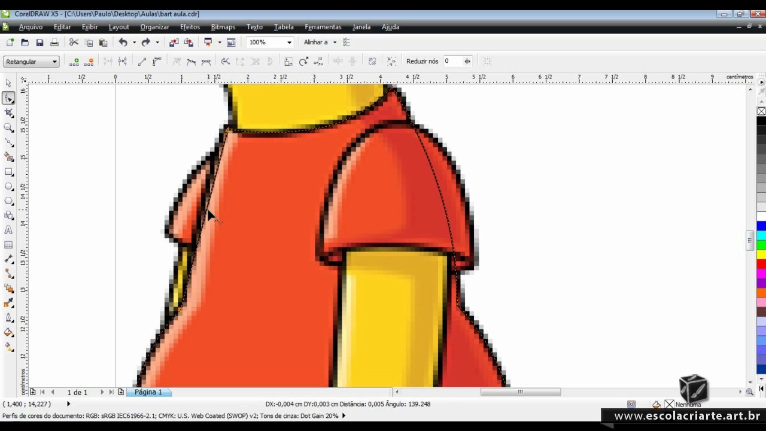
Task: Add nodes with the green plus icon
Action: tap(74, 61)
